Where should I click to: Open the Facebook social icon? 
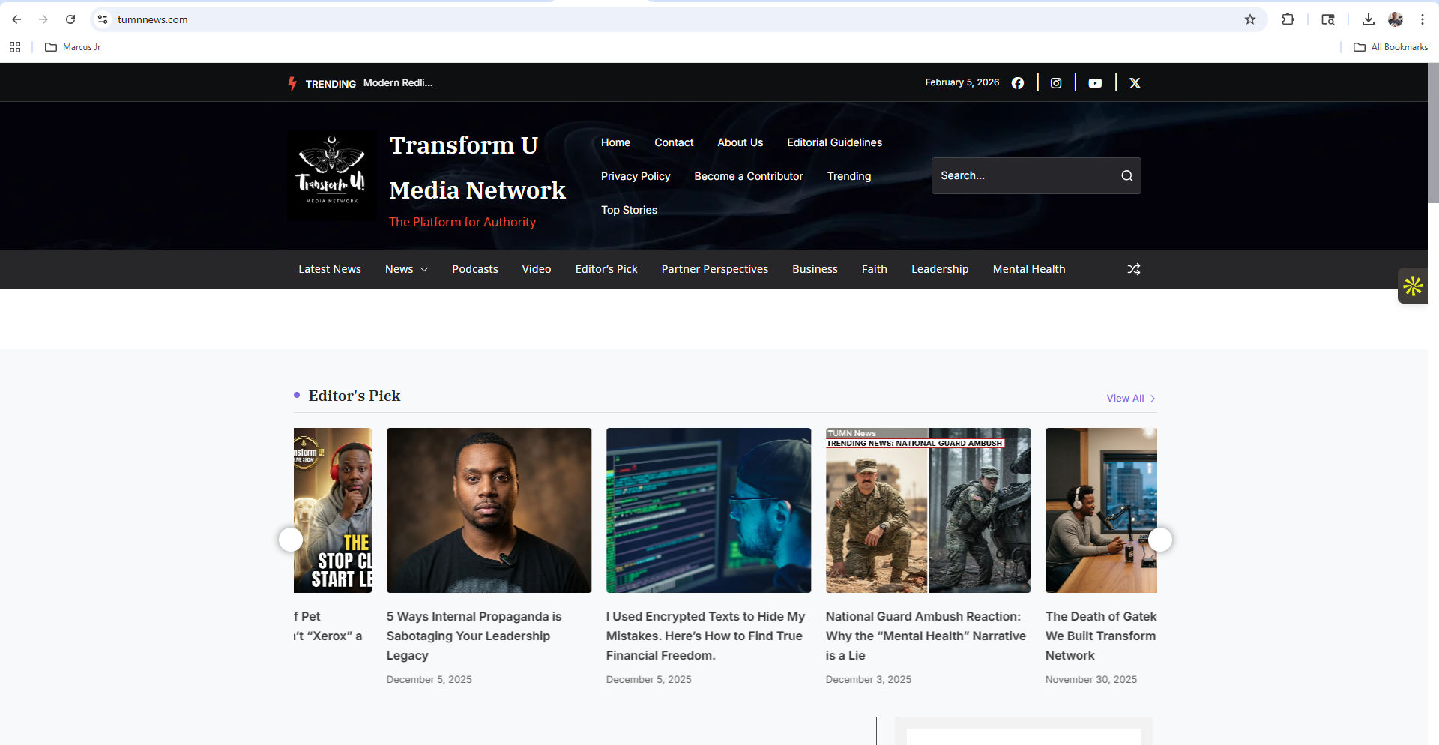(x=1017, y=83)
